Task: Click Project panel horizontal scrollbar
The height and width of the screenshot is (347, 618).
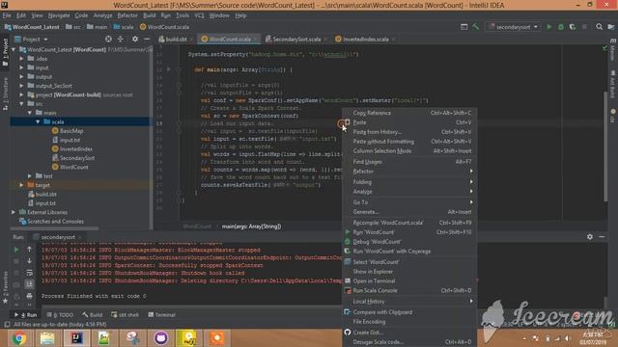Action: click(x=54, y=228)
